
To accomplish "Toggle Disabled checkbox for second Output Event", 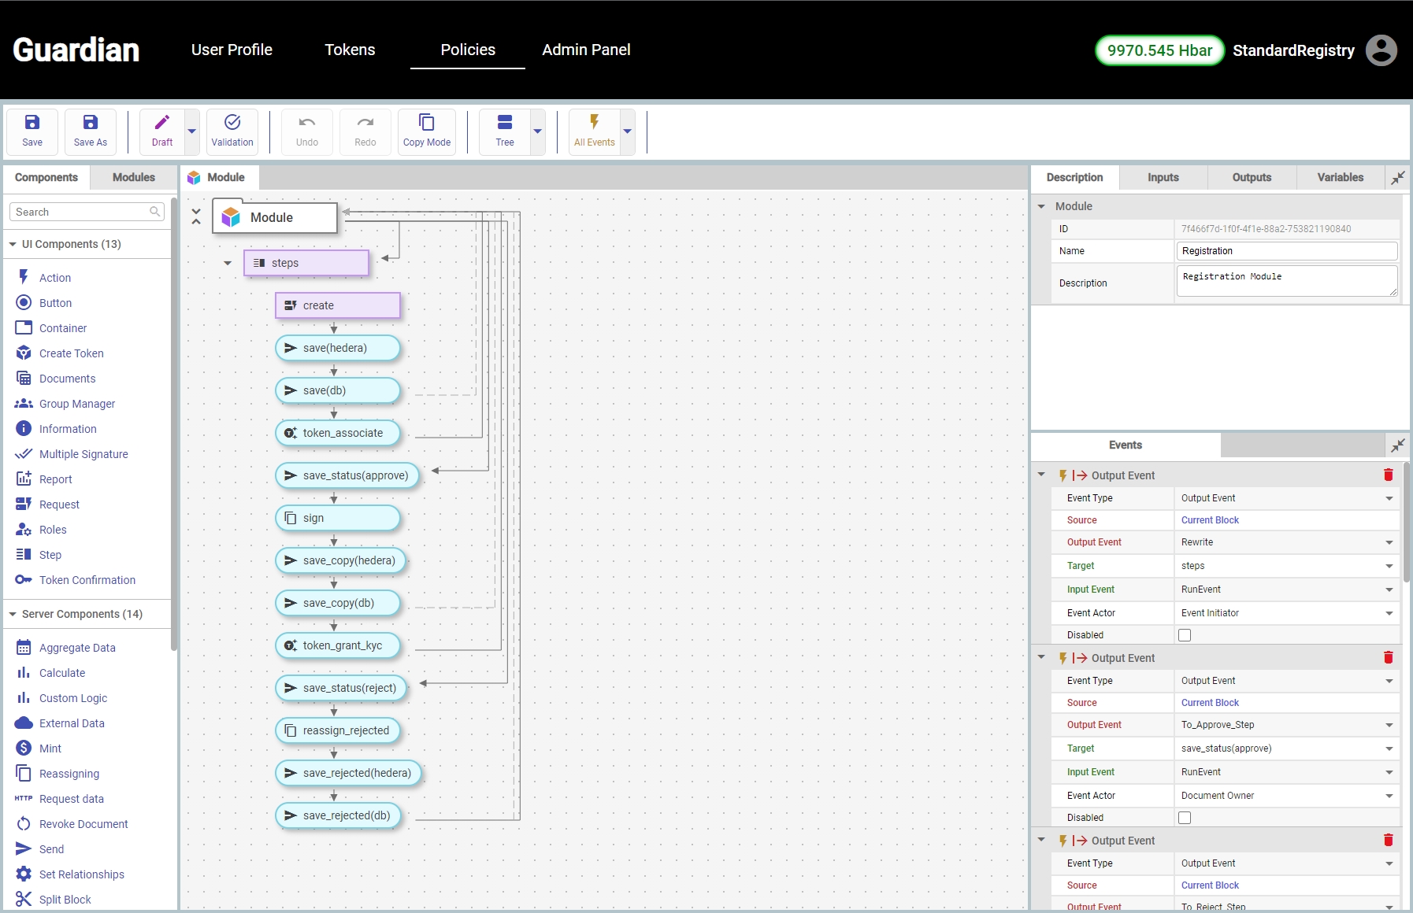I will pos(1184,818).
